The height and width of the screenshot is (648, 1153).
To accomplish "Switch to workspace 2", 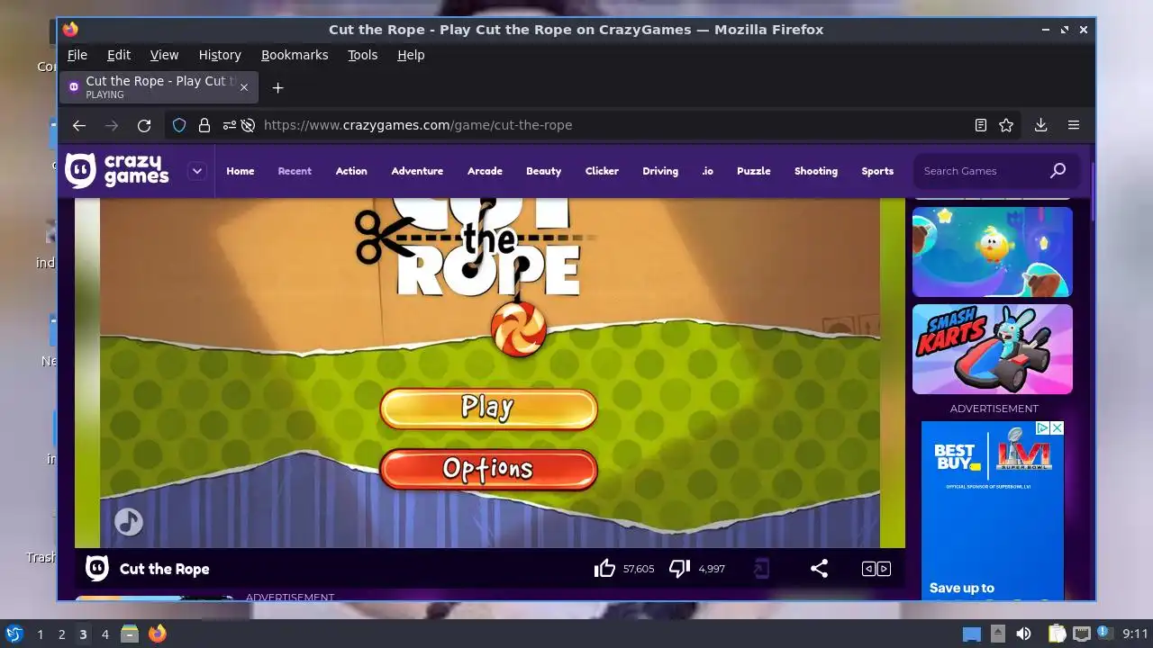I will coord(61,634).
